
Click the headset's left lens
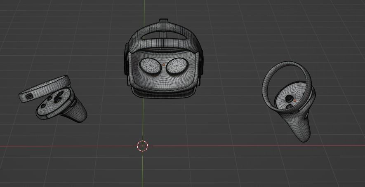(150, 66)
